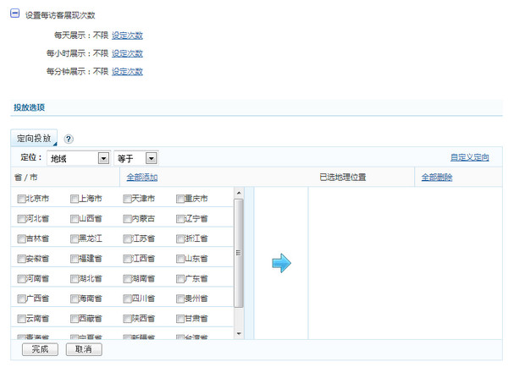Check the 海南省 checkbox
Viewport: 508px width, 367px height.
(75, 299)
